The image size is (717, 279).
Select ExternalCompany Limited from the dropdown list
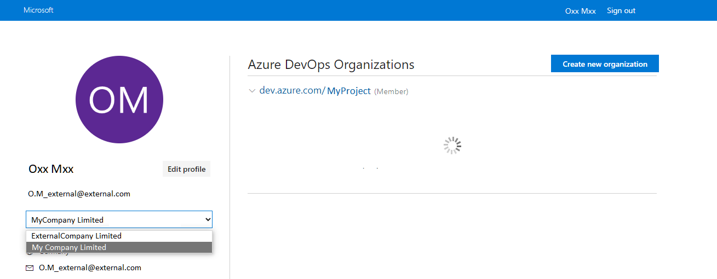pyautogui.click(x=119, y=236)
